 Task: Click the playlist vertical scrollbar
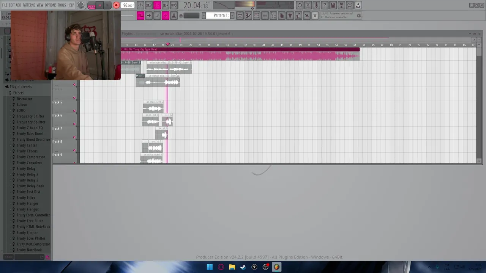[479, 102]
